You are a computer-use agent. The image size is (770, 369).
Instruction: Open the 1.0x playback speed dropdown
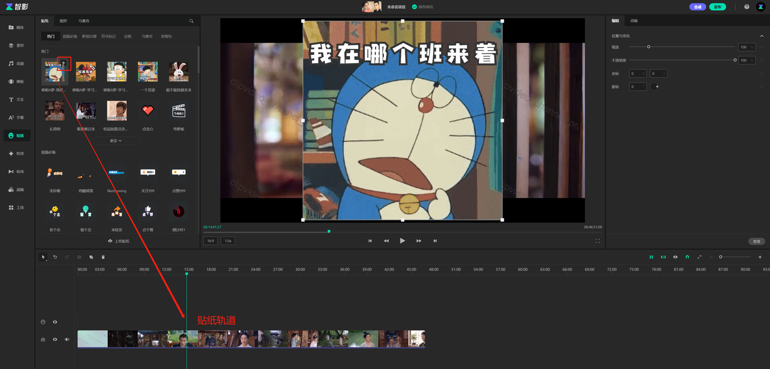228,241
